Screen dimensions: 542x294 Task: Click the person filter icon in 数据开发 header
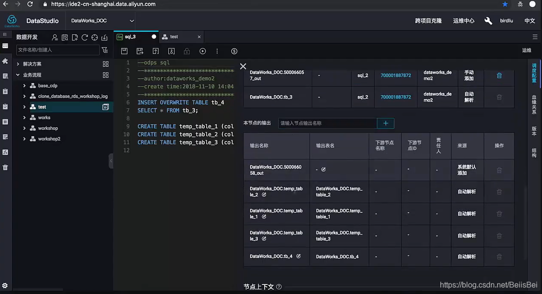point(54,37)
